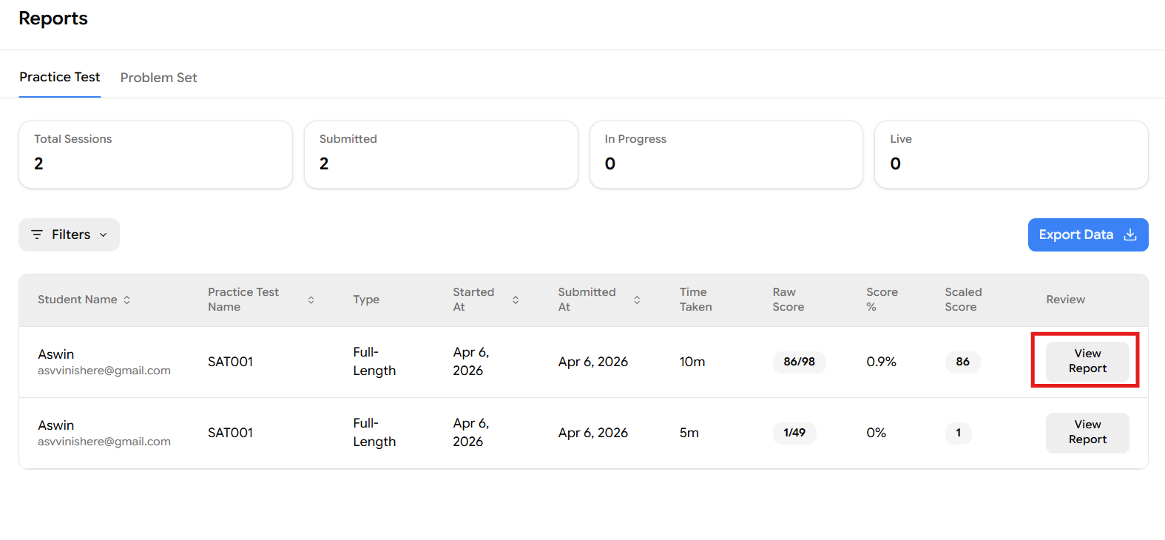Sort by Student Name using sort arrows
The image size is (1165, 540).
point(127,300)
